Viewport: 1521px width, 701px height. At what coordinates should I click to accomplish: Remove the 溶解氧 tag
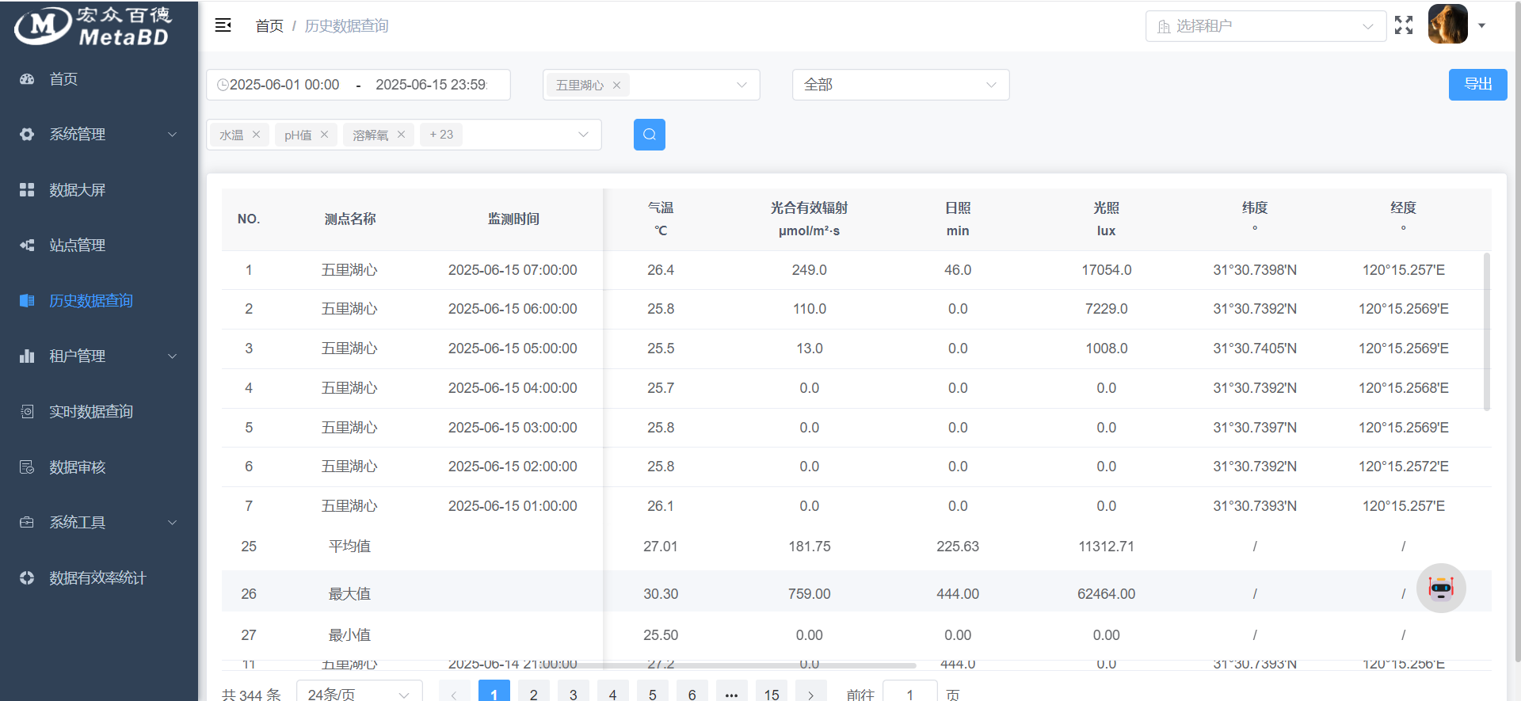pos(401,135)
